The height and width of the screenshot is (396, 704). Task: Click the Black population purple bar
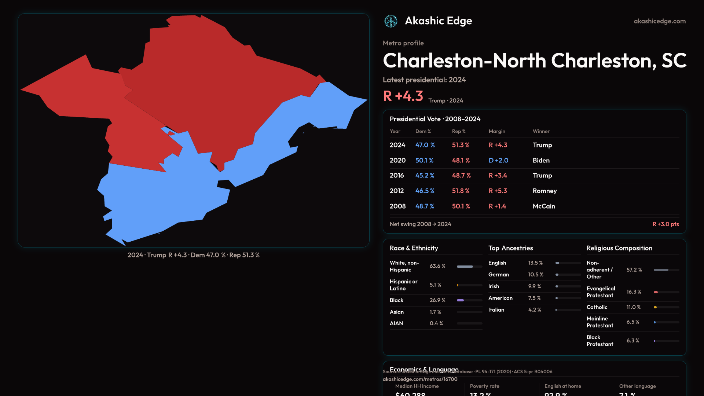(x=461, y=300)
